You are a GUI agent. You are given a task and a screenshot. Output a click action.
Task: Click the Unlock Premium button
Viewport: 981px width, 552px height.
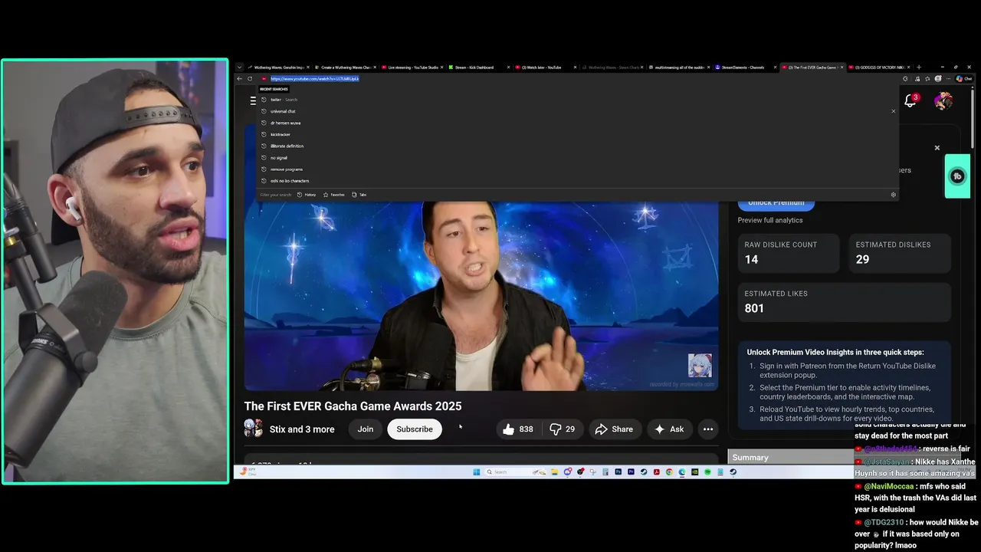(x=776, y=202)
